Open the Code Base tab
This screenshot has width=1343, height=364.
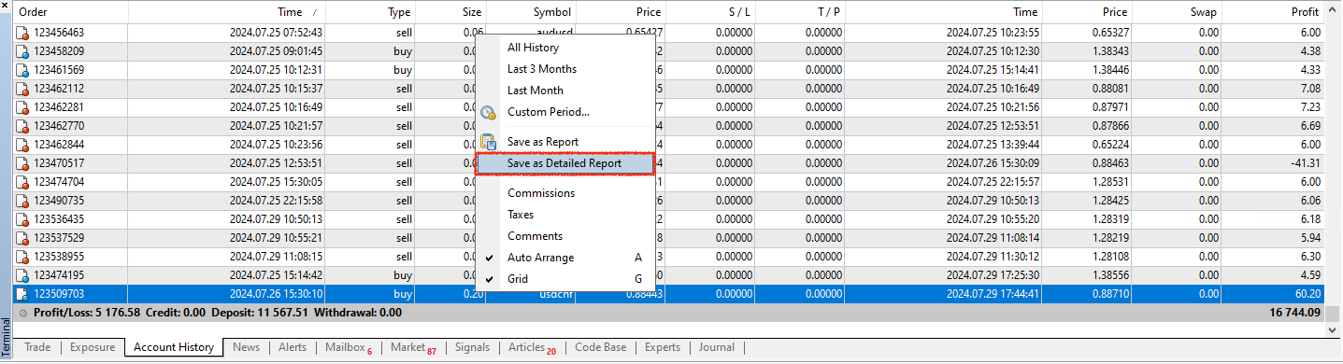601,347
